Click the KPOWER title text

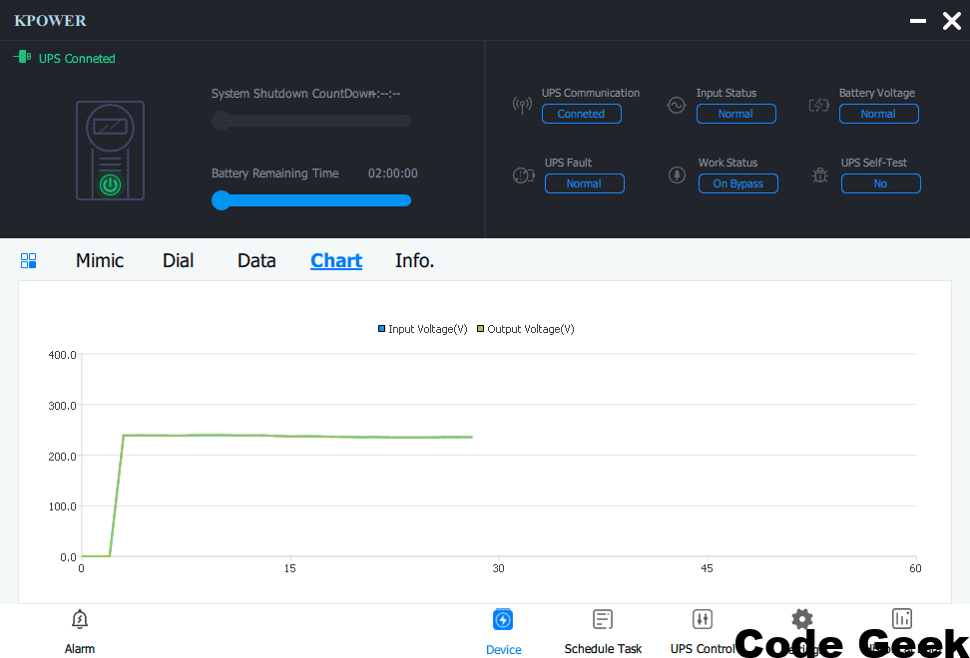50,20
